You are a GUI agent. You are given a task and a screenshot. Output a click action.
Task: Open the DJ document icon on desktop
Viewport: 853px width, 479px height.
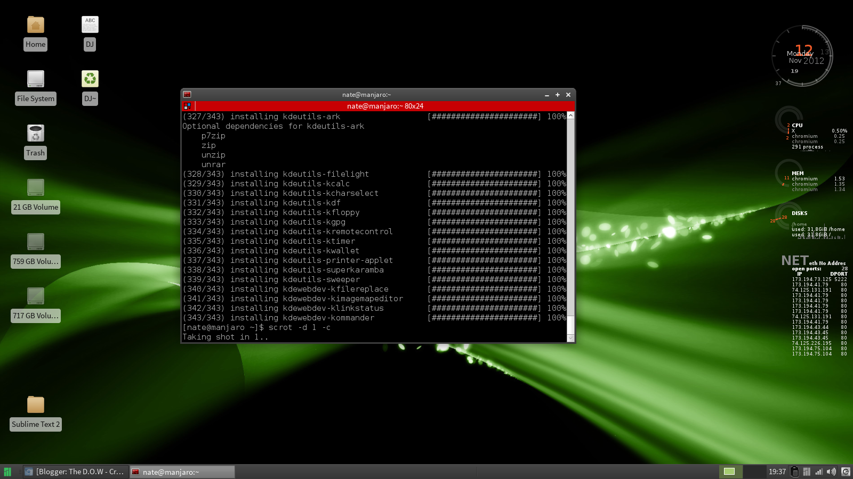point(90,24)
